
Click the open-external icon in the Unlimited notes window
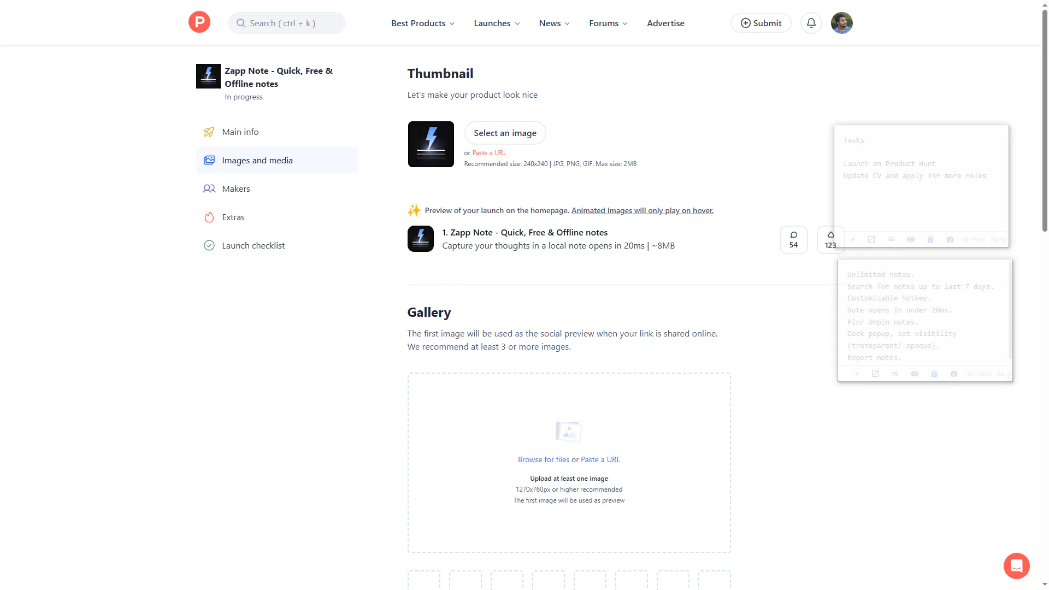pos(875,374)
